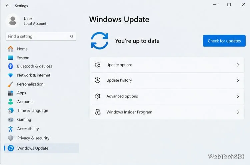250x165 pixels.
Task: Open Apps settings category
Action: pos(22,93)
